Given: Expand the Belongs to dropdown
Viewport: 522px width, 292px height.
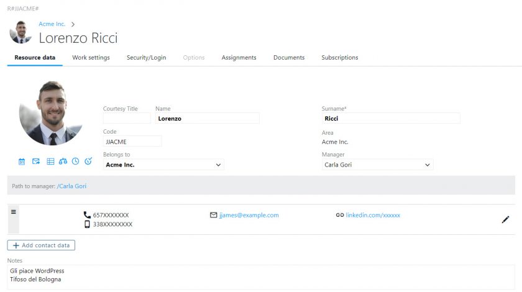Looking at the screenshot, I should 218,165.
